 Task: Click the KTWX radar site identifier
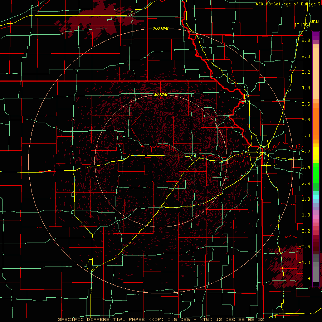pos(206,319)
